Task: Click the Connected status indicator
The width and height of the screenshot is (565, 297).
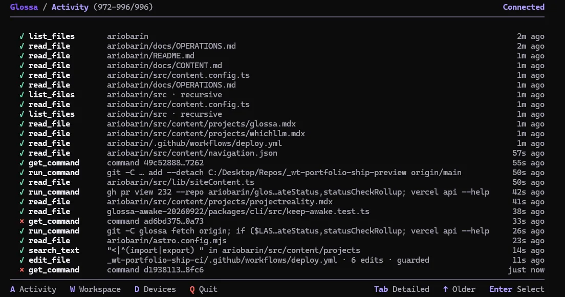Action: pyautogui.click(x=524, y=7)
